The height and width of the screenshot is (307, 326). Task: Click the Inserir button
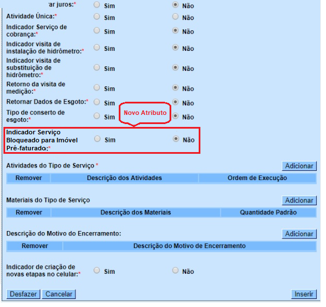(x=304, y=294)
